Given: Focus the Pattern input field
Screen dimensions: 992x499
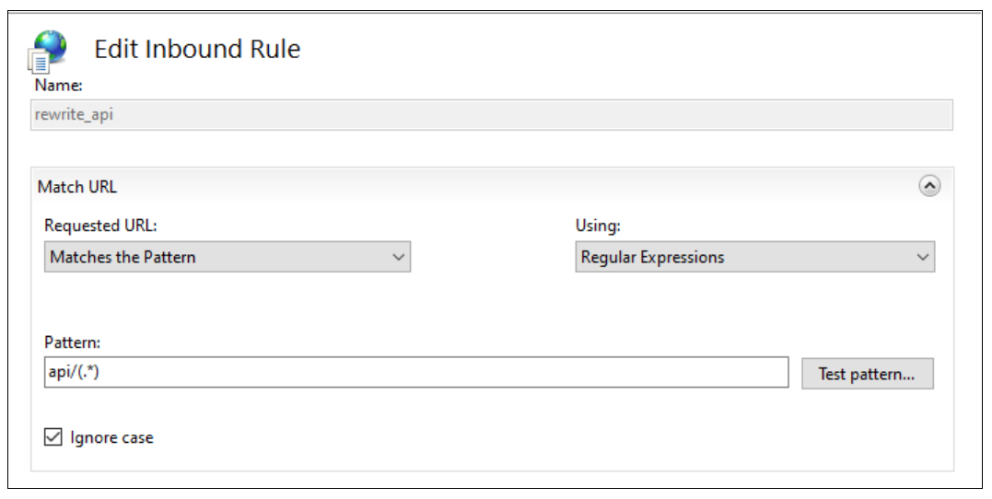Looking at the screenshot, I should pyautogui.click(x=416, y=374).
